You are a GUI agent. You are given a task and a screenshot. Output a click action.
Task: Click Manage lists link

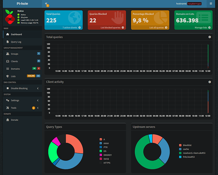201,28
